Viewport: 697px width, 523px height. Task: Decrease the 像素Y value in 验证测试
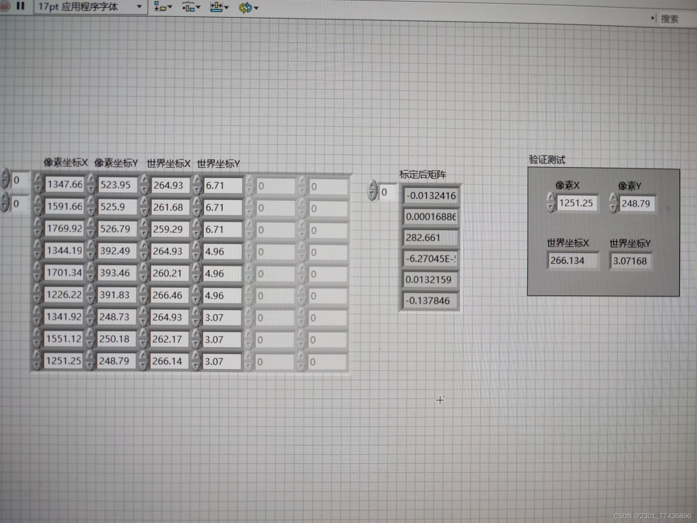coord(614,208)
